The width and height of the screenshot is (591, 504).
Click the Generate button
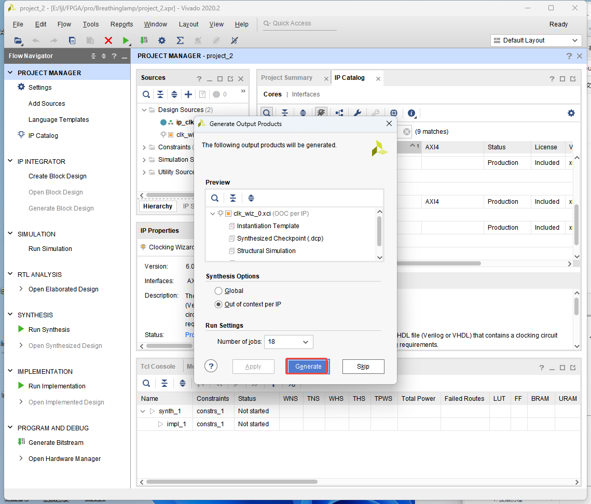click(308, 367)
